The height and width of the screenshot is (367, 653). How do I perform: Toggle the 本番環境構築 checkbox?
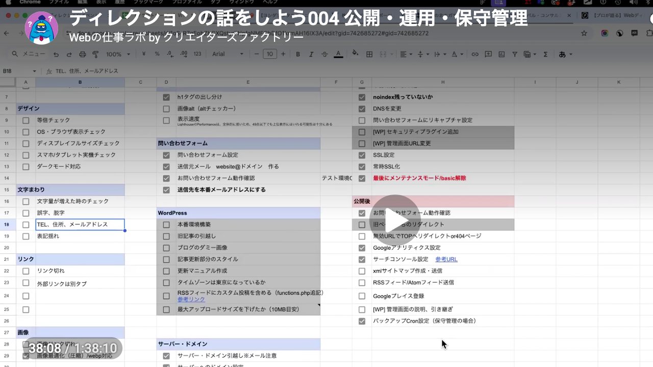[166, 225]
